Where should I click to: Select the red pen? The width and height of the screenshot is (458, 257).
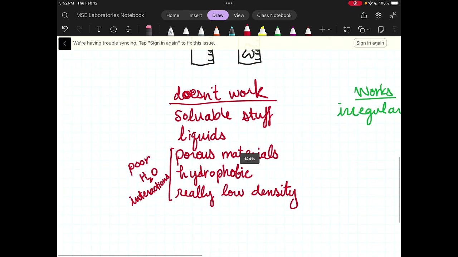[247, 30]
